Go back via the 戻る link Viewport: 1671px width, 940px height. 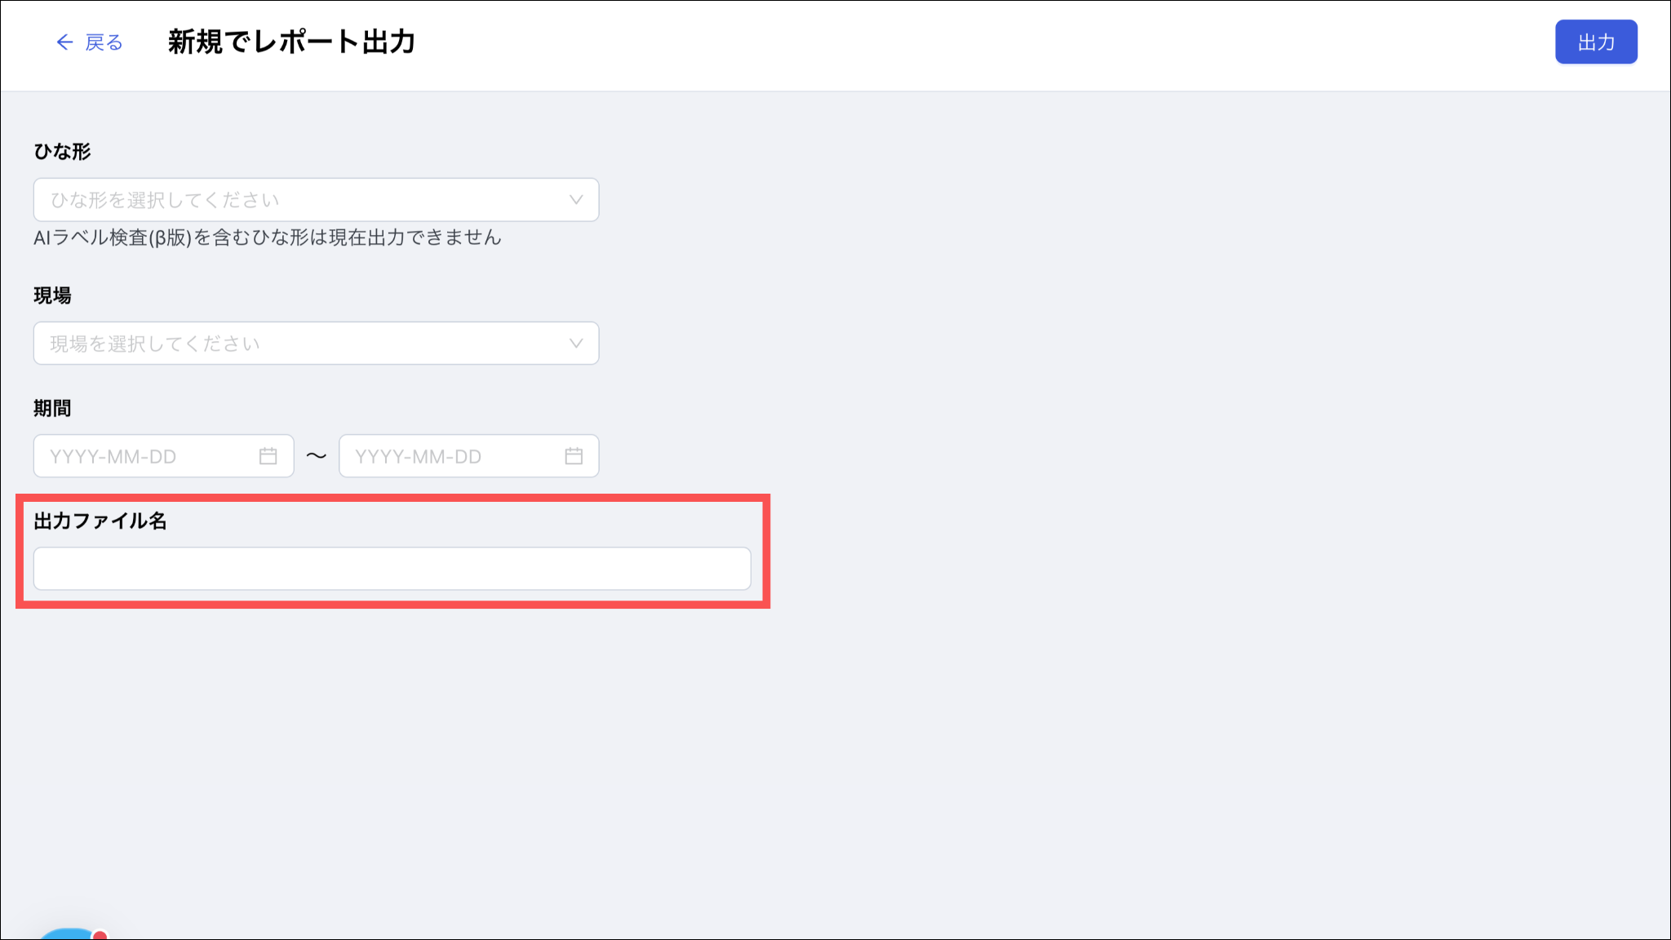pos(104,42)
